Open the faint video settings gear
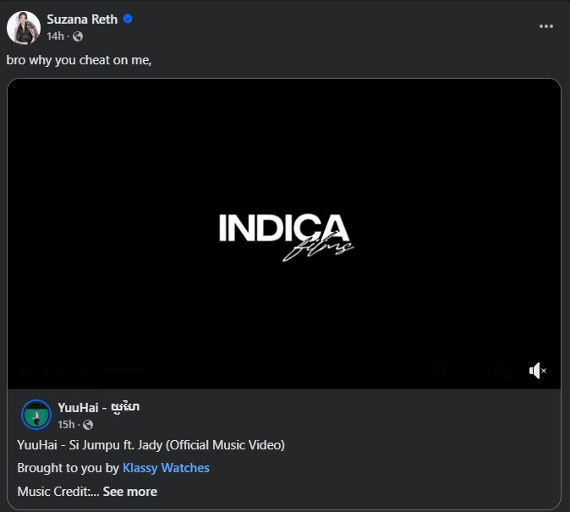This screenshot has height=512, width=570. point(437,371)
